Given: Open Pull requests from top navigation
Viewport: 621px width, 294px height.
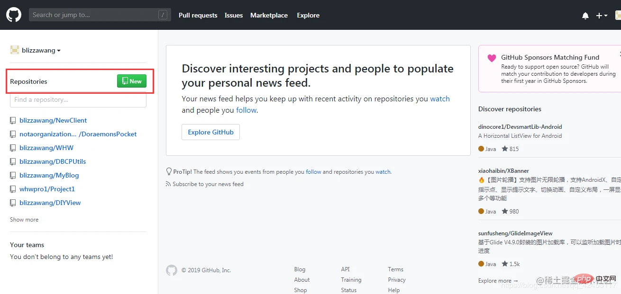Looking at the screenshot, I should 198,15.
